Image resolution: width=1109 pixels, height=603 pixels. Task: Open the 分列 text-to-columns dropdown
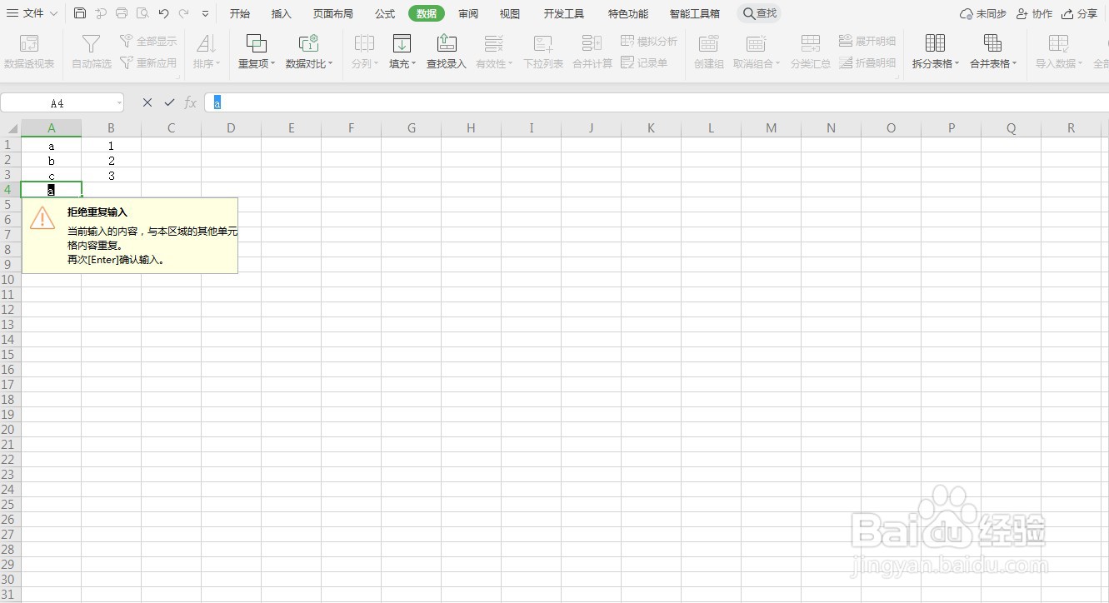point(364,63)
